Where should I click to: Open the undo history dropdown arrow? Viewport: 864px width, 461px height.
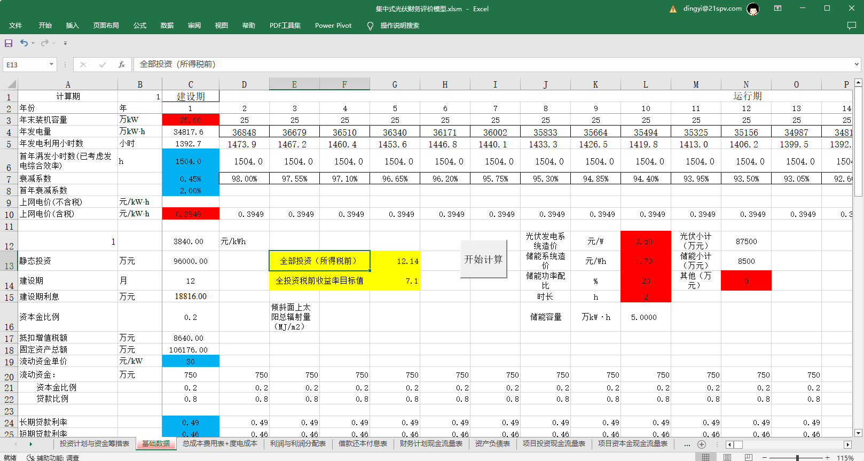33,43
